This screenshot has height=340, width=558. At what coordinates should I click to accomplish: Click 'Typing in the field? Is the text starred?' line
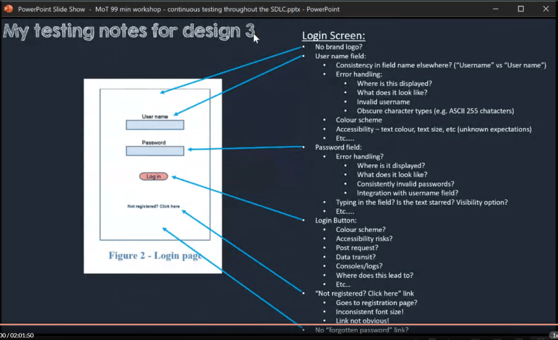422,202
